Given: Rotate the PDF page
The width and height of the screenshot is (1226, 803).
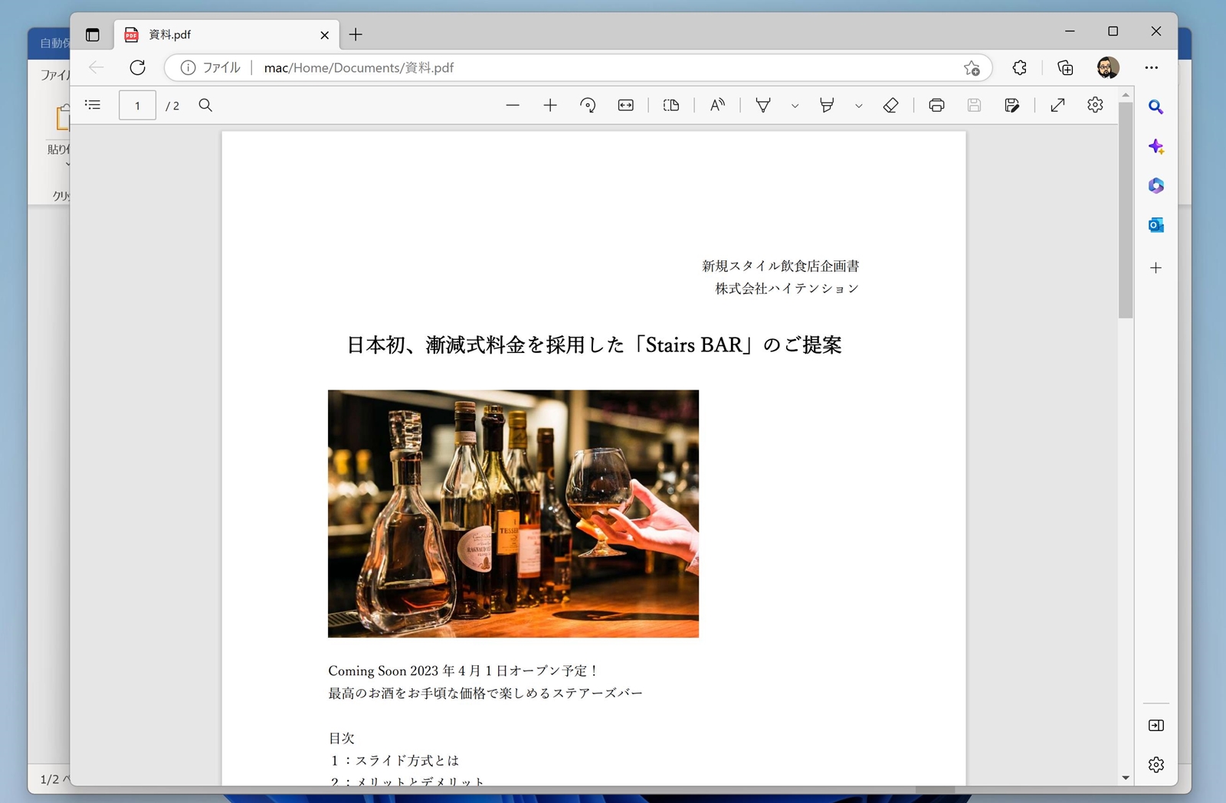Looking at the screenshot, I should click(588, 105).
